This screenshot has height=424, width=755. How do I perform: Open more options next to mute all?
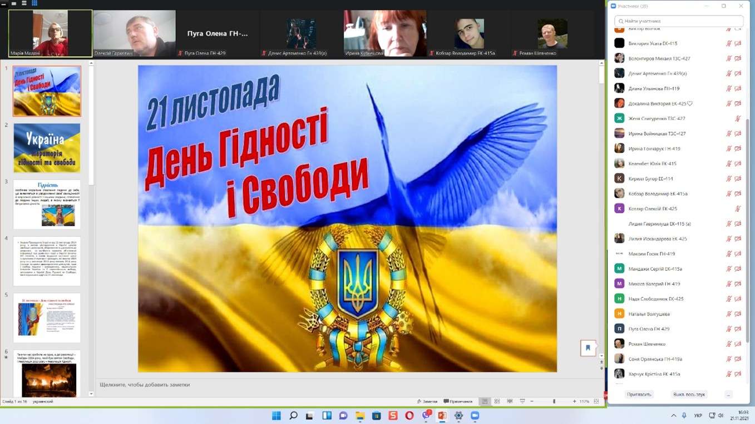728,395
